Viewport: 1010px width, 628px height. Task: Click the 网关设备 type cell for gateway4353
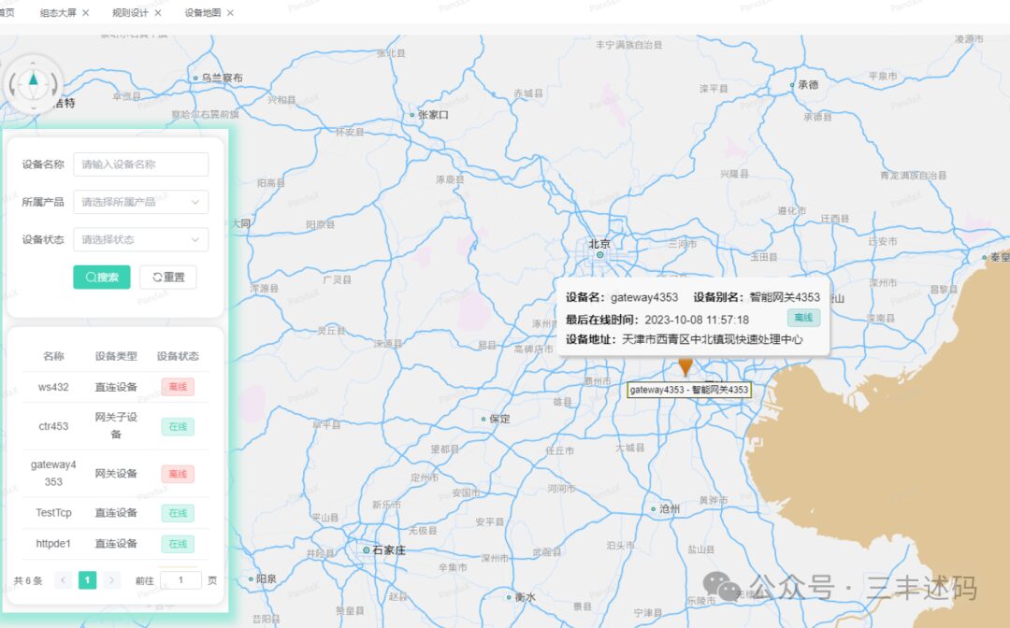tap(116, 474)
